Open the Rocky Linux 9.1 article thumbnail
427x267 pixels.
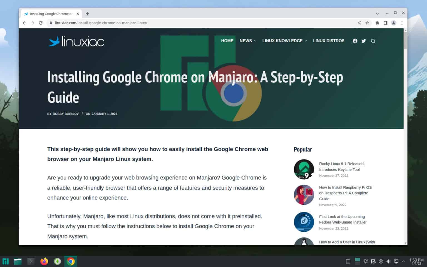[304, 169]
